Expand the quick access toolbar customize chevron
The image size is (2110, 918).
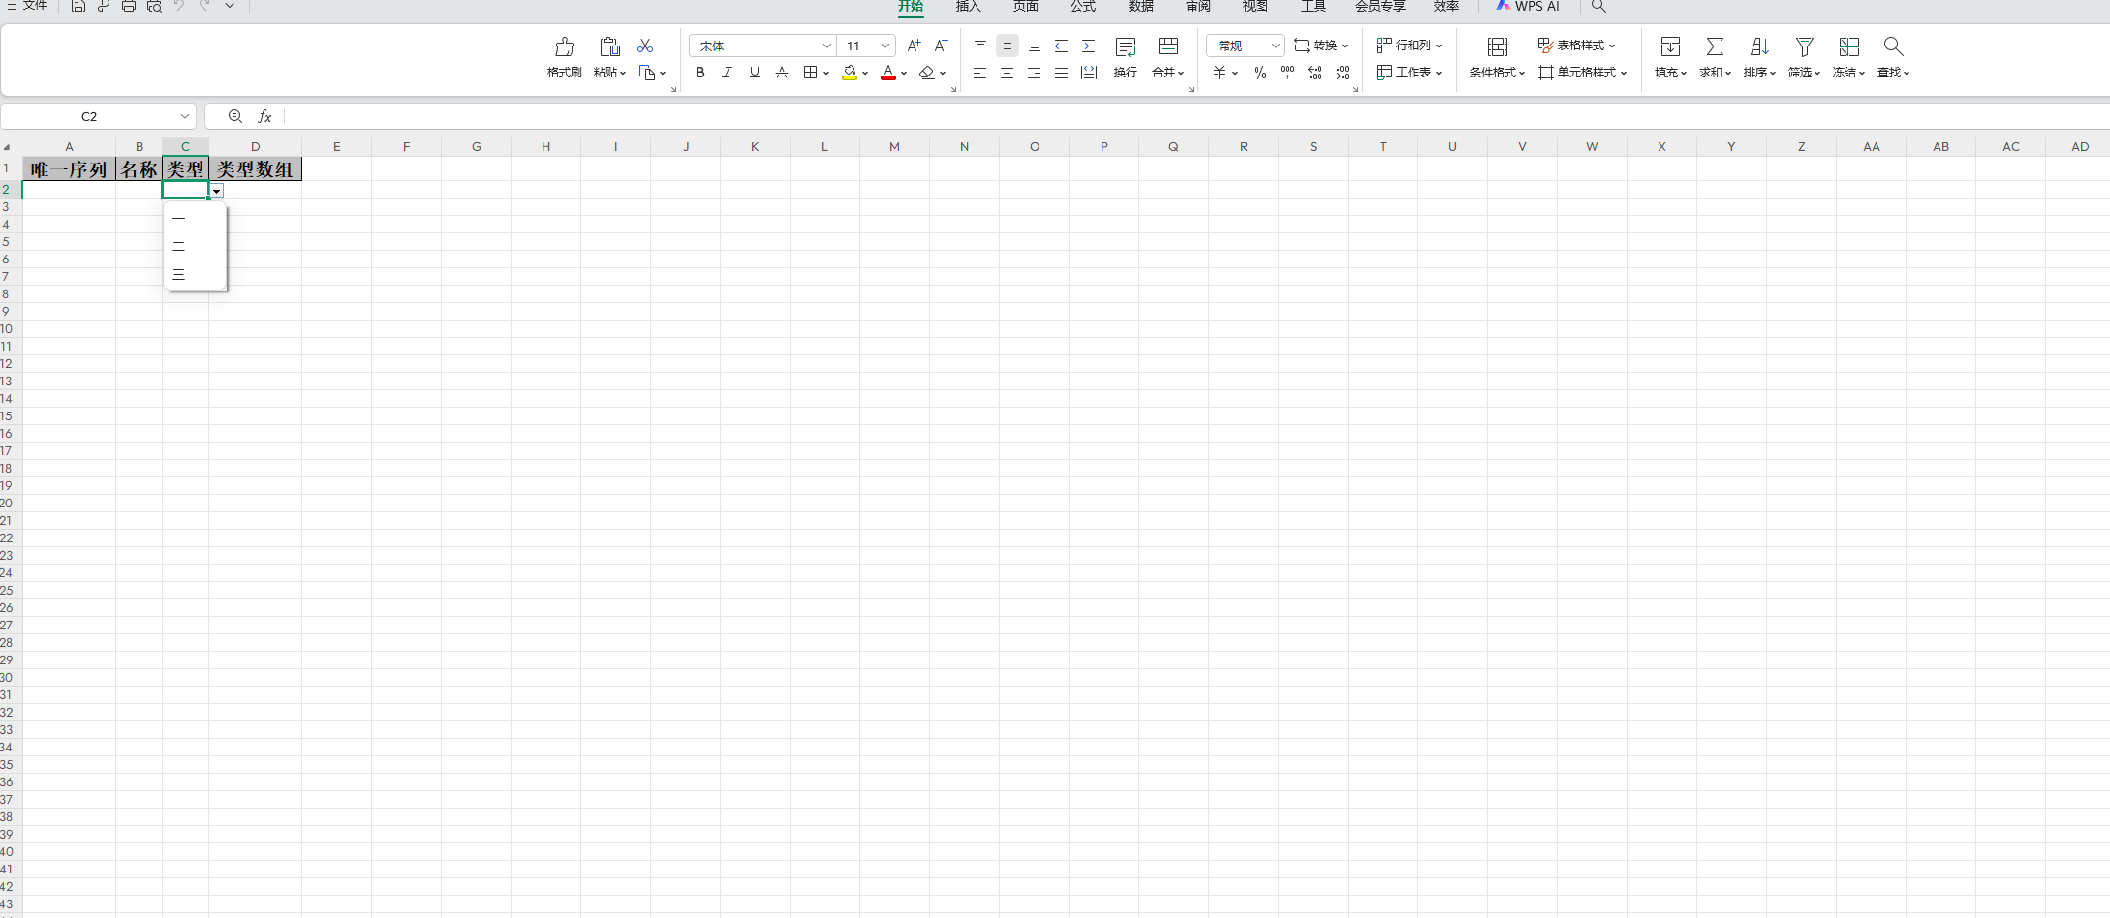230,6
